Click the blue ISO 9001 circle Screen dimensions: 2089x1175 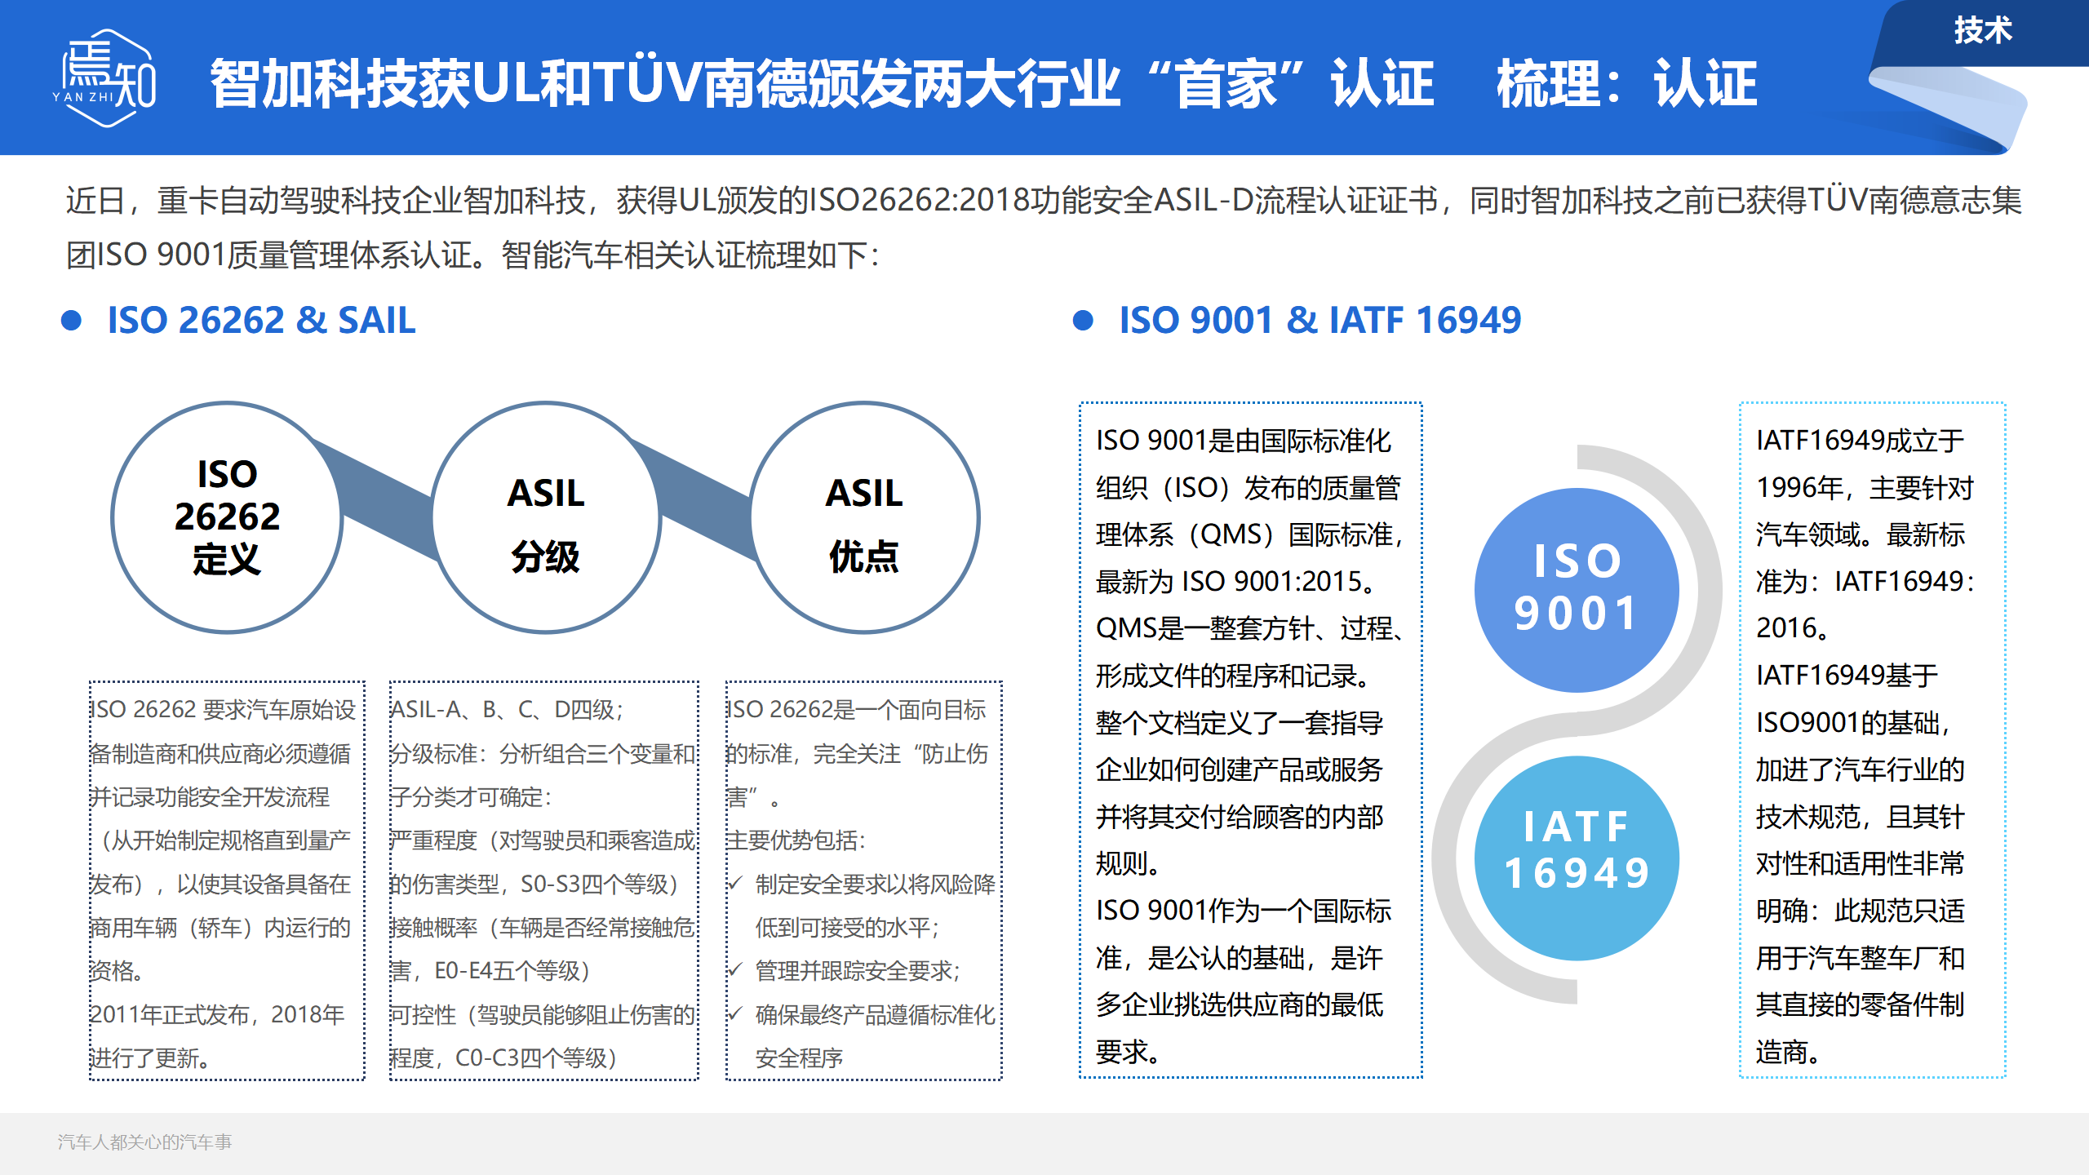point(1577,588)
